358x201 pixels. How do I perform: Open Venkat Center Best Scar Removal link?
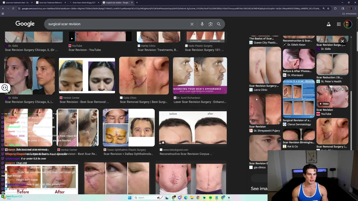84,102
